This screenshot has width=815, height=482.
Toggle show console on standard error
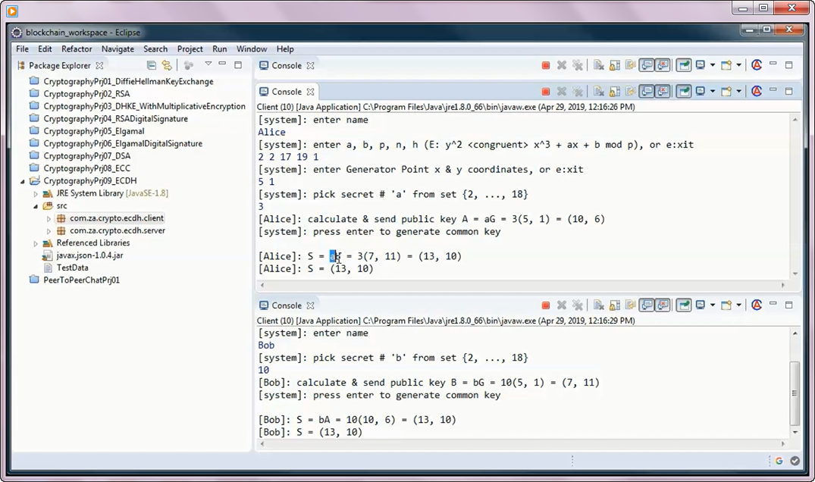[x=664, y=92]
